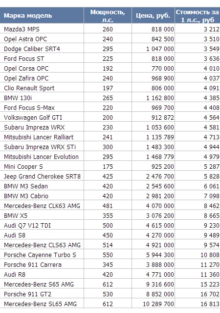Viewport: 220px width, 313px height.
Task: Select the BMW M3 Cabrio row name
Action: (26, 196)
